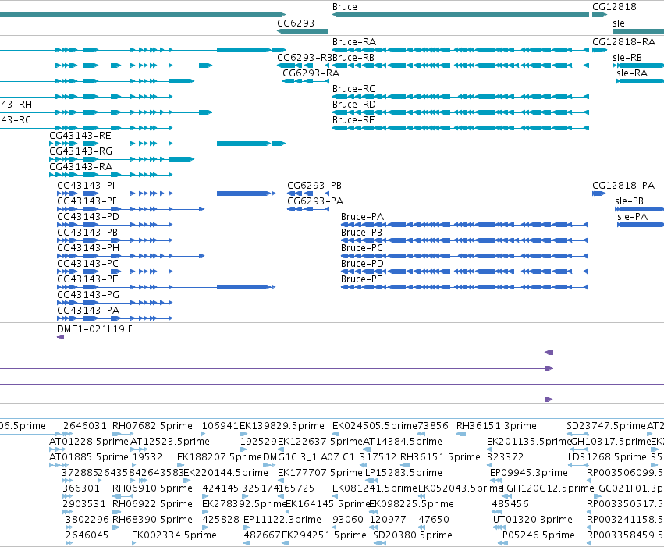Choose transcript label Bruce-RE
Image resolution: width=664 pixels, height=547 pixels.
[353, 120]
